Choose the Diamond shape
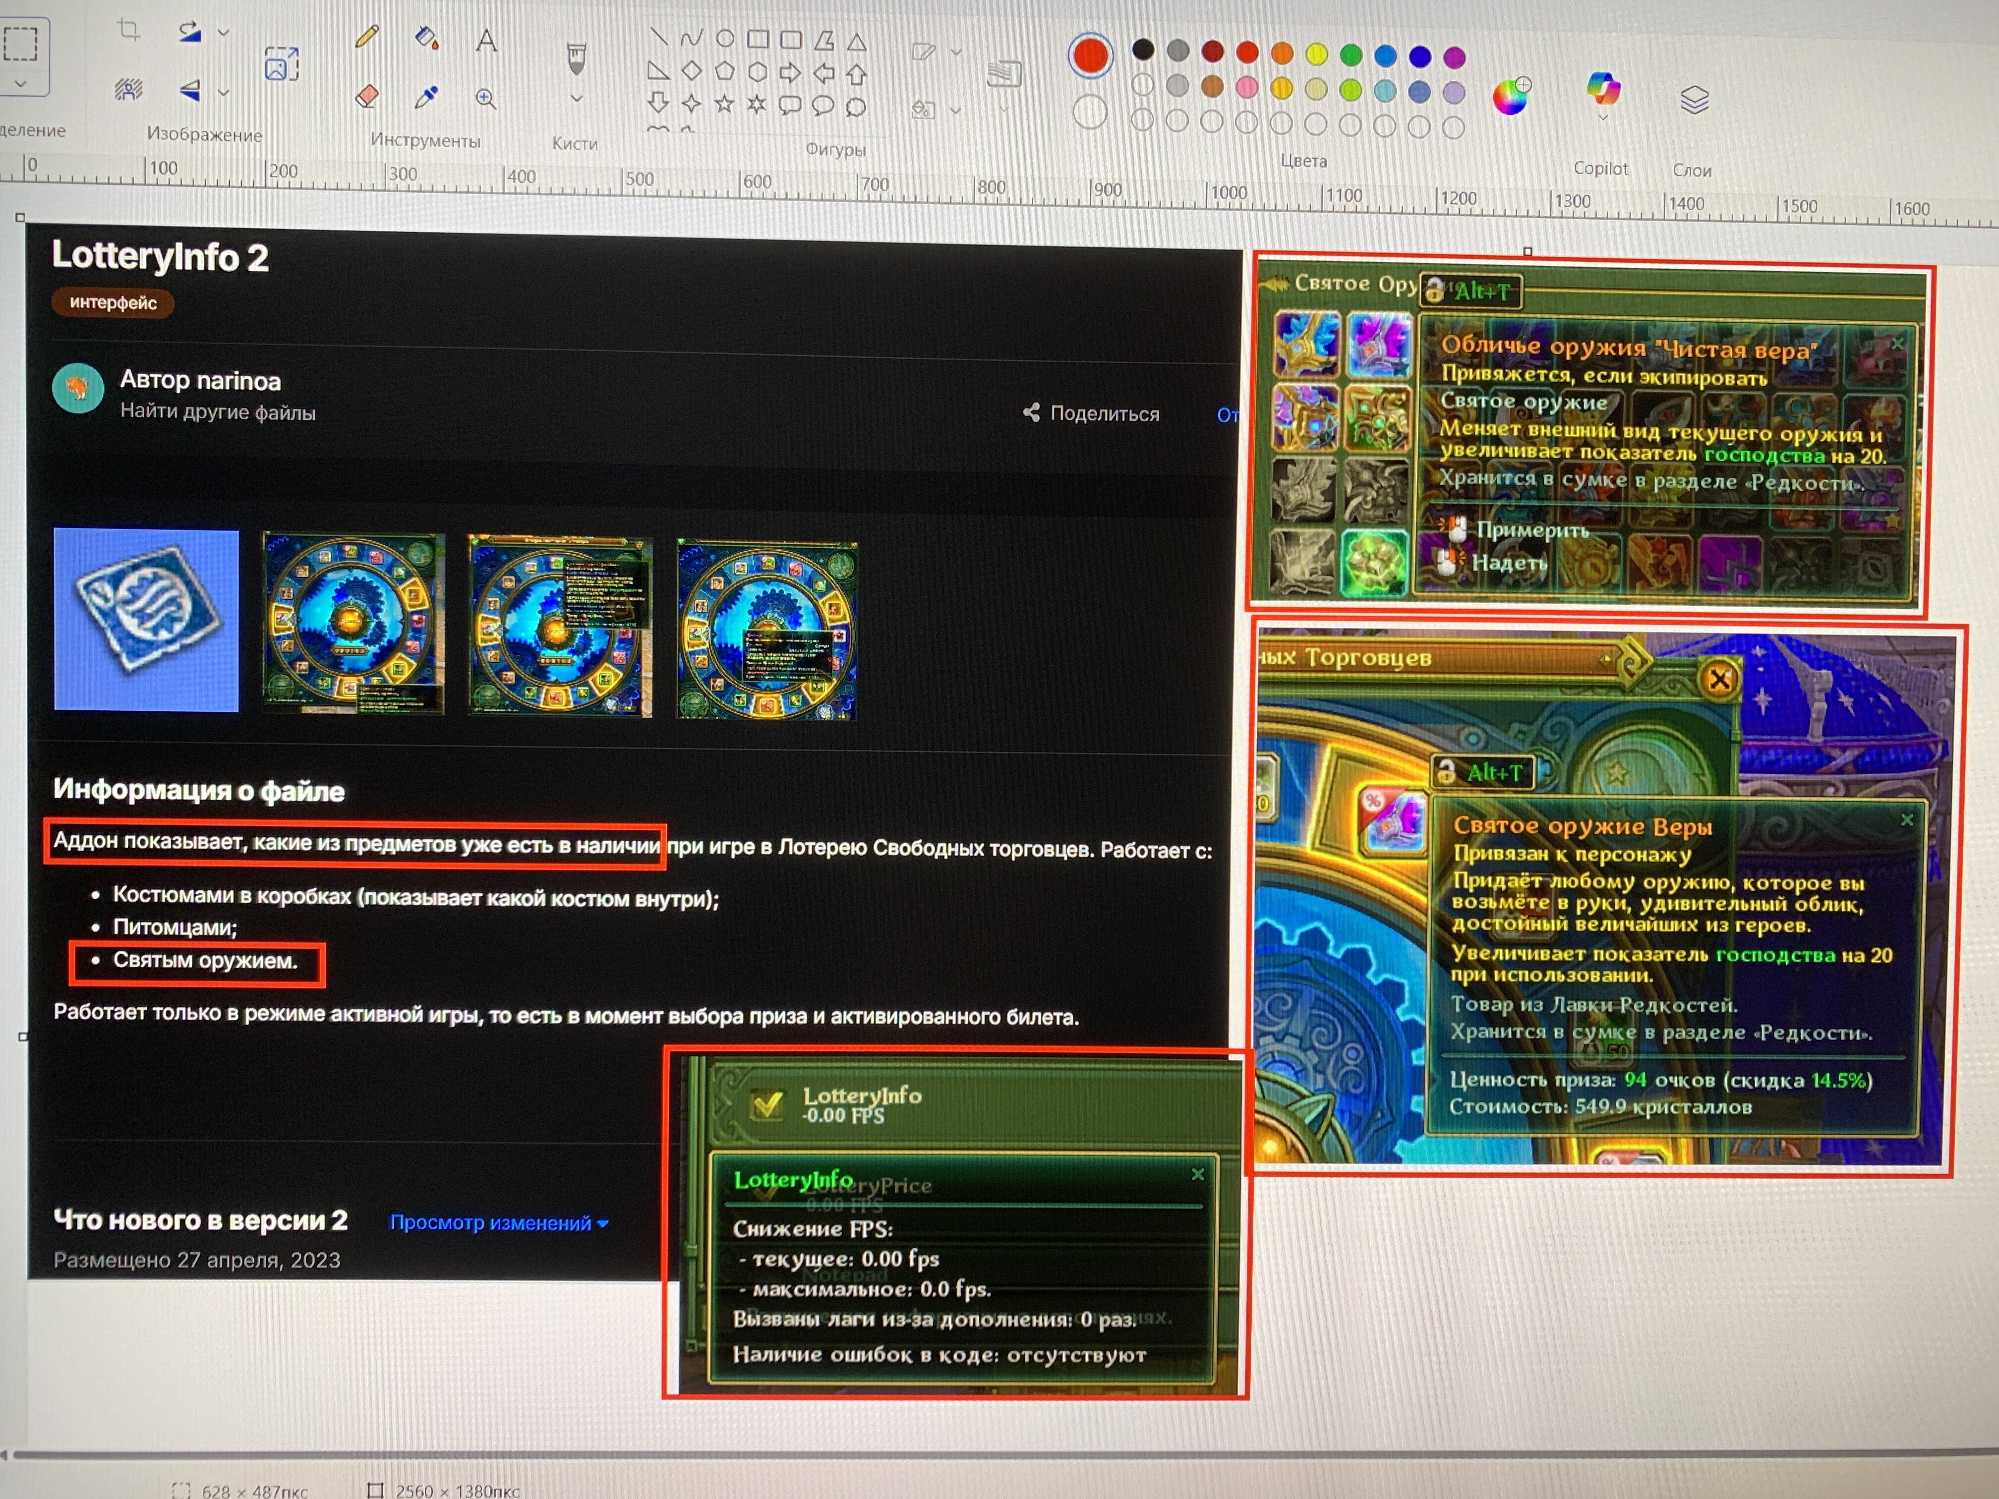1999x1499 pixels. tap(691, 70)
